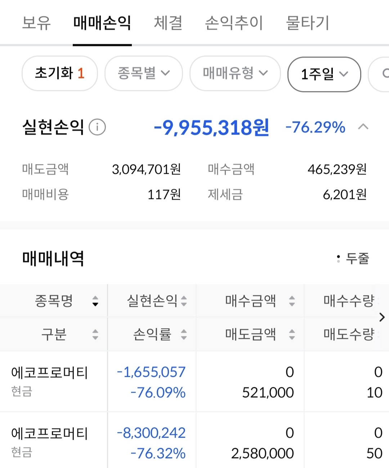Switch to the 손익추이 tab
The image size is (389, 468).
[234, 23]
